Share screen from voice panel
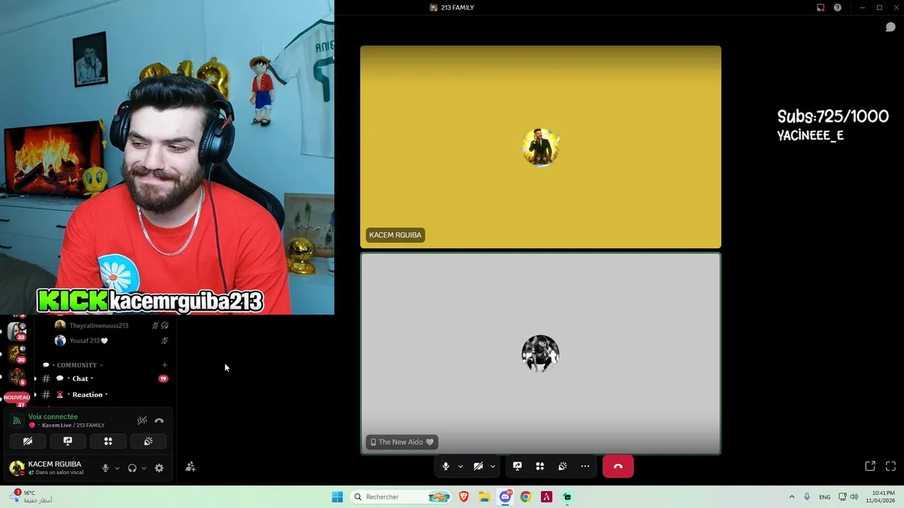The height and width of the screenshot is (508, 904). [68, 441]
